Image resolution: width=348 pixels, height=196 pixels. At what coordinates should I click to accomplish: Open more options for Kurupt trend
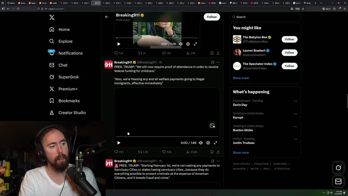[296, 114]
